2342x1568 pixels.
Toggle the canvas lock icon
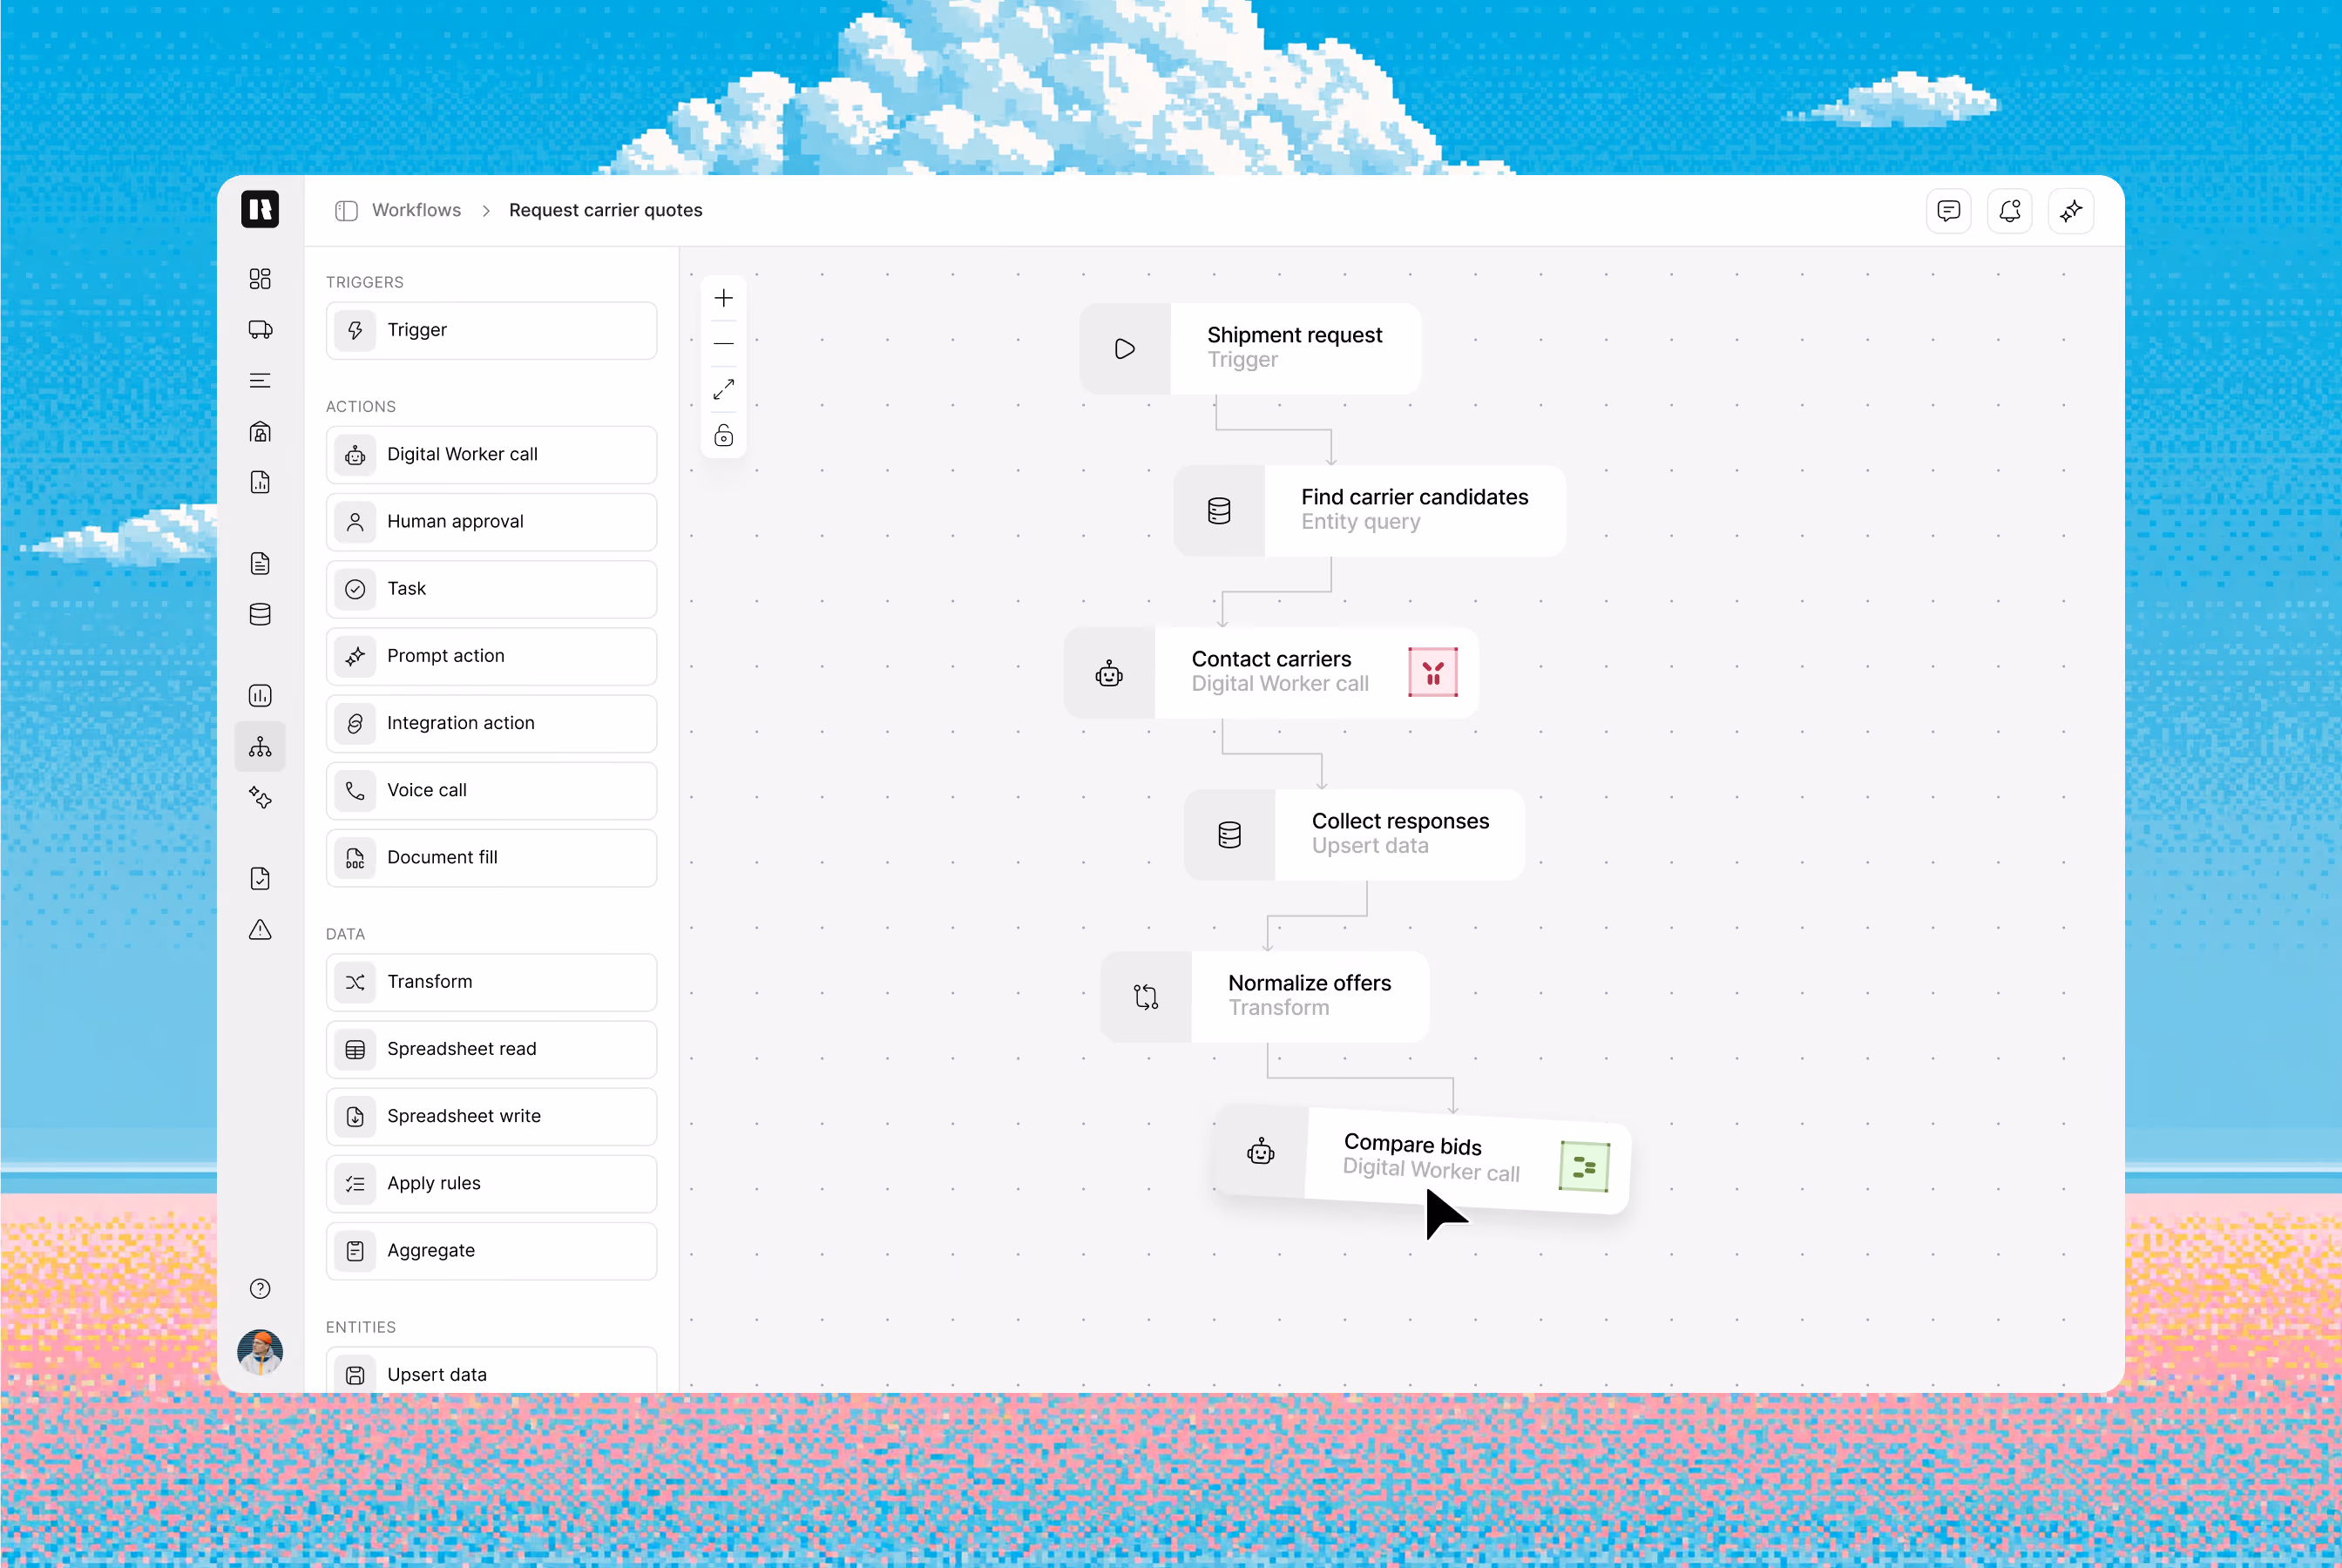(x=723, y=435)
